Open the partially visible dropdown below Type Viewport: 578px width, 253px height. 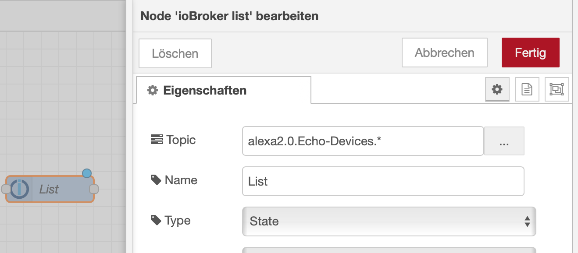pyautogui.click(x=389, y=250)
